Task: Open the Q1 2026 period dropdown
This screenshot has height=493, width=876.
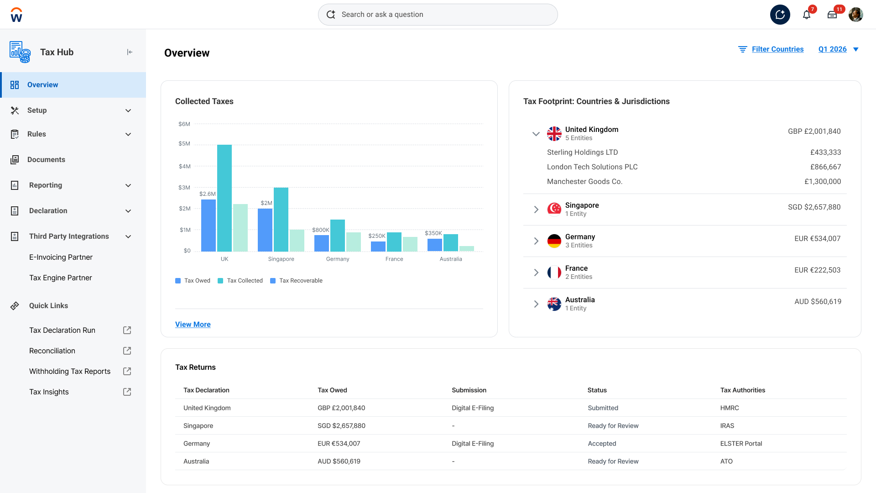Action: click(838, 49)
